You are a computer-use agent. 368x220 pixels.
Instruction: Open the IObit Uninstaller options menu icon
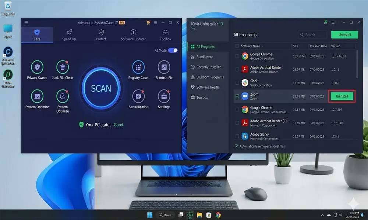[x=333, y=22]
